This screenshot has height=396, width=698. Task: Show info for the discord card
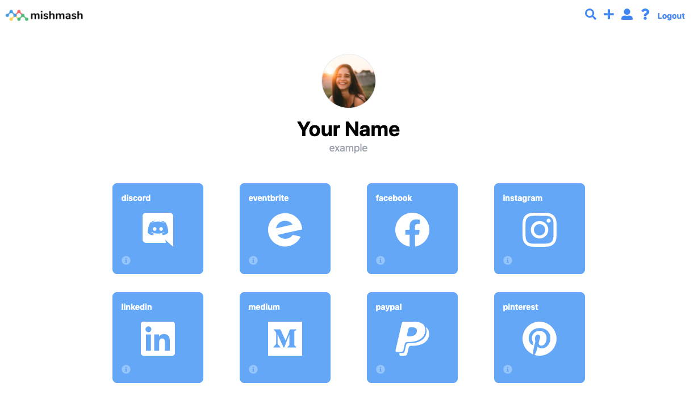pos(126,260)
